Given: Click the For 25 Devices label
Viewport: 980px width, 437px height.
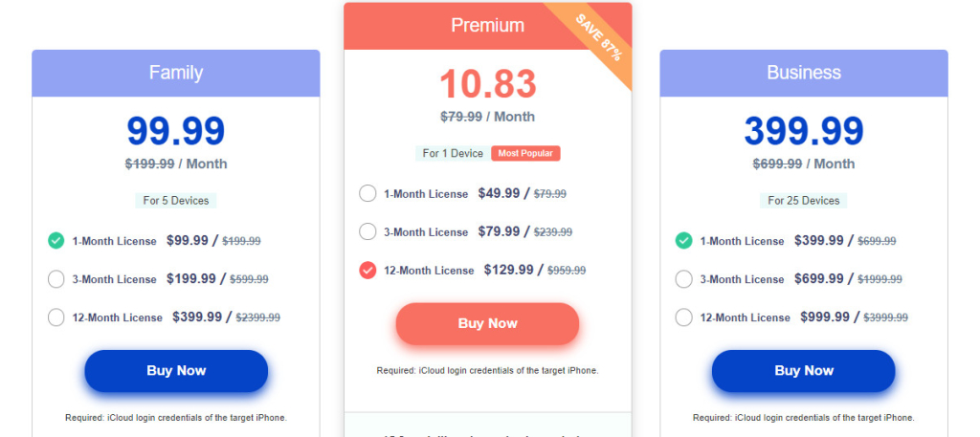Looking at the screenshot, I should [x=804, y=201].
